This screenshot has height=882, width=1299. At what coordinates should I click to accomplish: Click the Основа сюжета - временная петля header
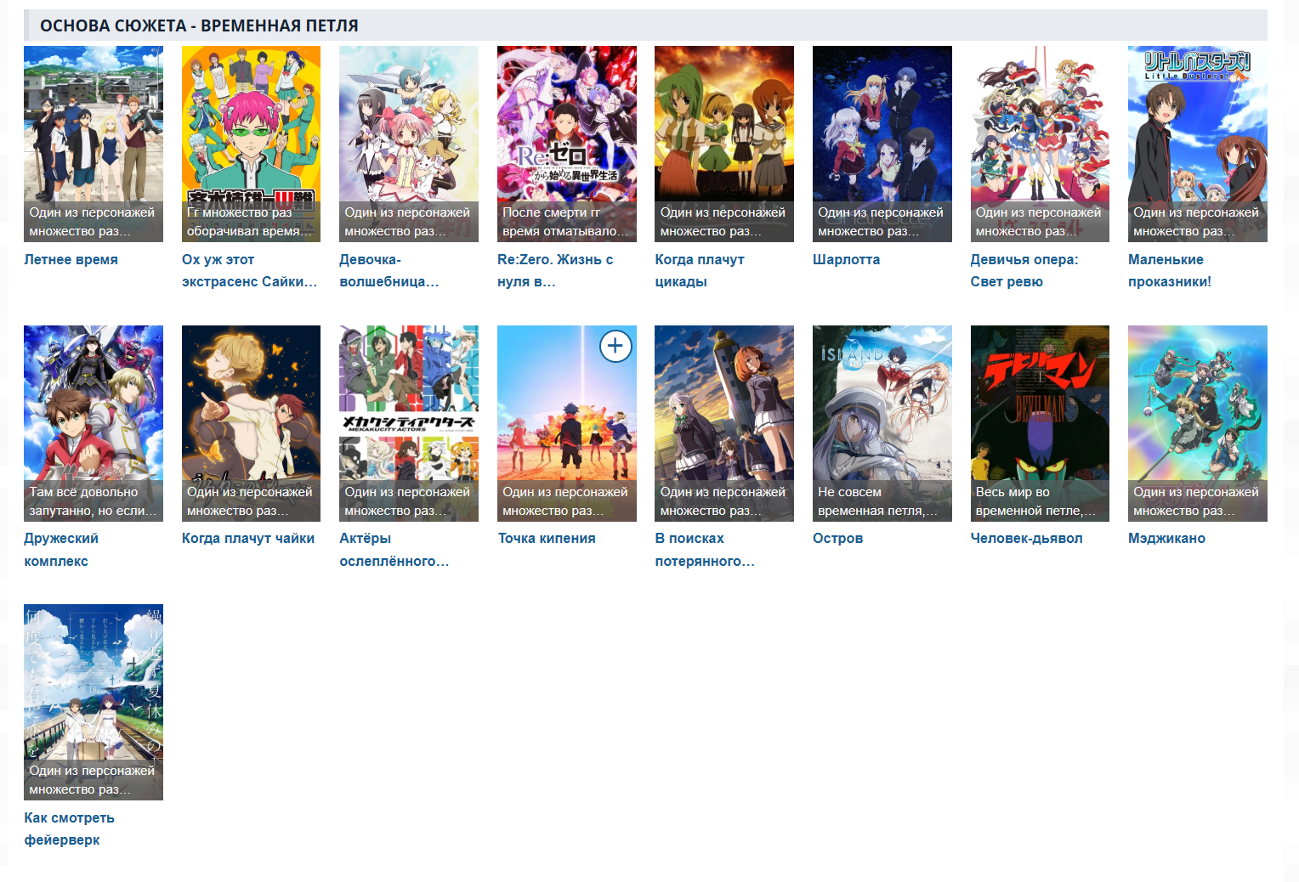199,25
